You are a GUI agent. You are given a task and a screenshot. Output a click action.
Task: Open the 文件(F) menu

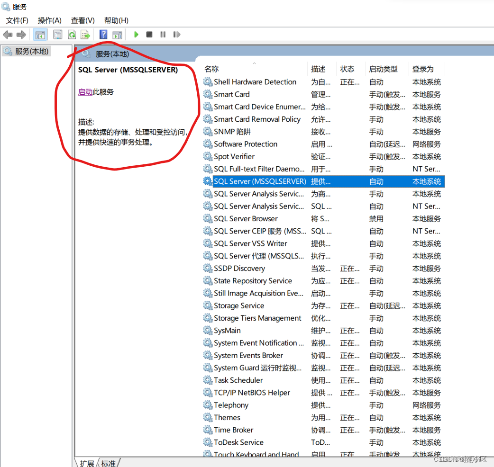17,20
